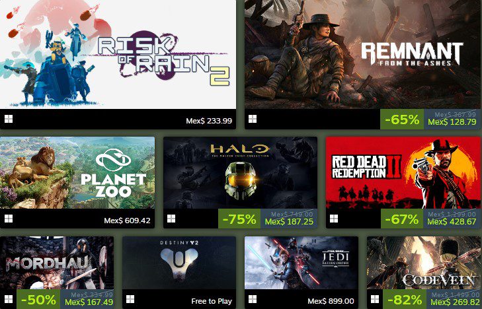The width and height of the screenshot is (482, 309).
Task: Click Windows platform icon under Mordhau
Action: (9, 299)
